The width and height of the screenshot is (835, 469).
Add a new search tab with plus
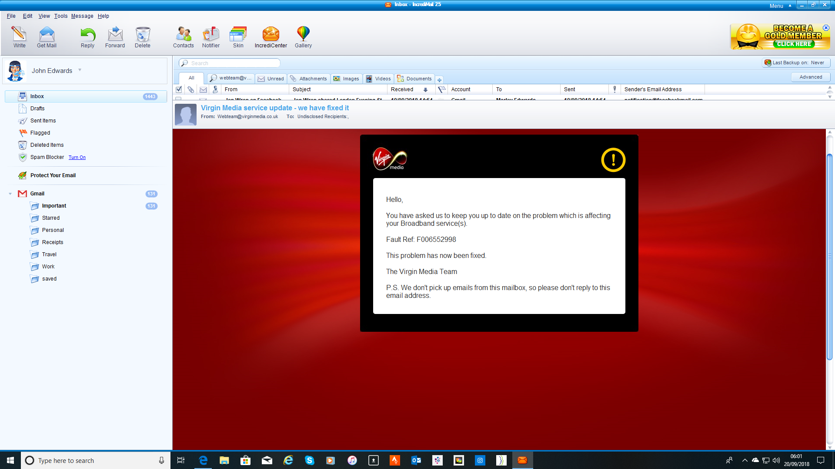[439, 80]
